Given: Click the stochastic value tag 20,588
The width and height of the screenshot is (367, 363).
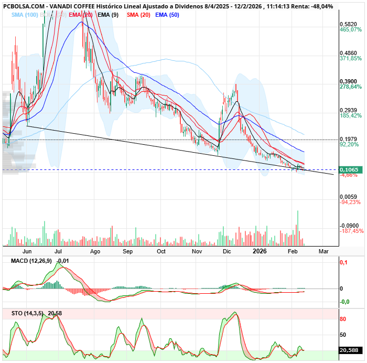Looking at the screenshot, I should point(349,350).
